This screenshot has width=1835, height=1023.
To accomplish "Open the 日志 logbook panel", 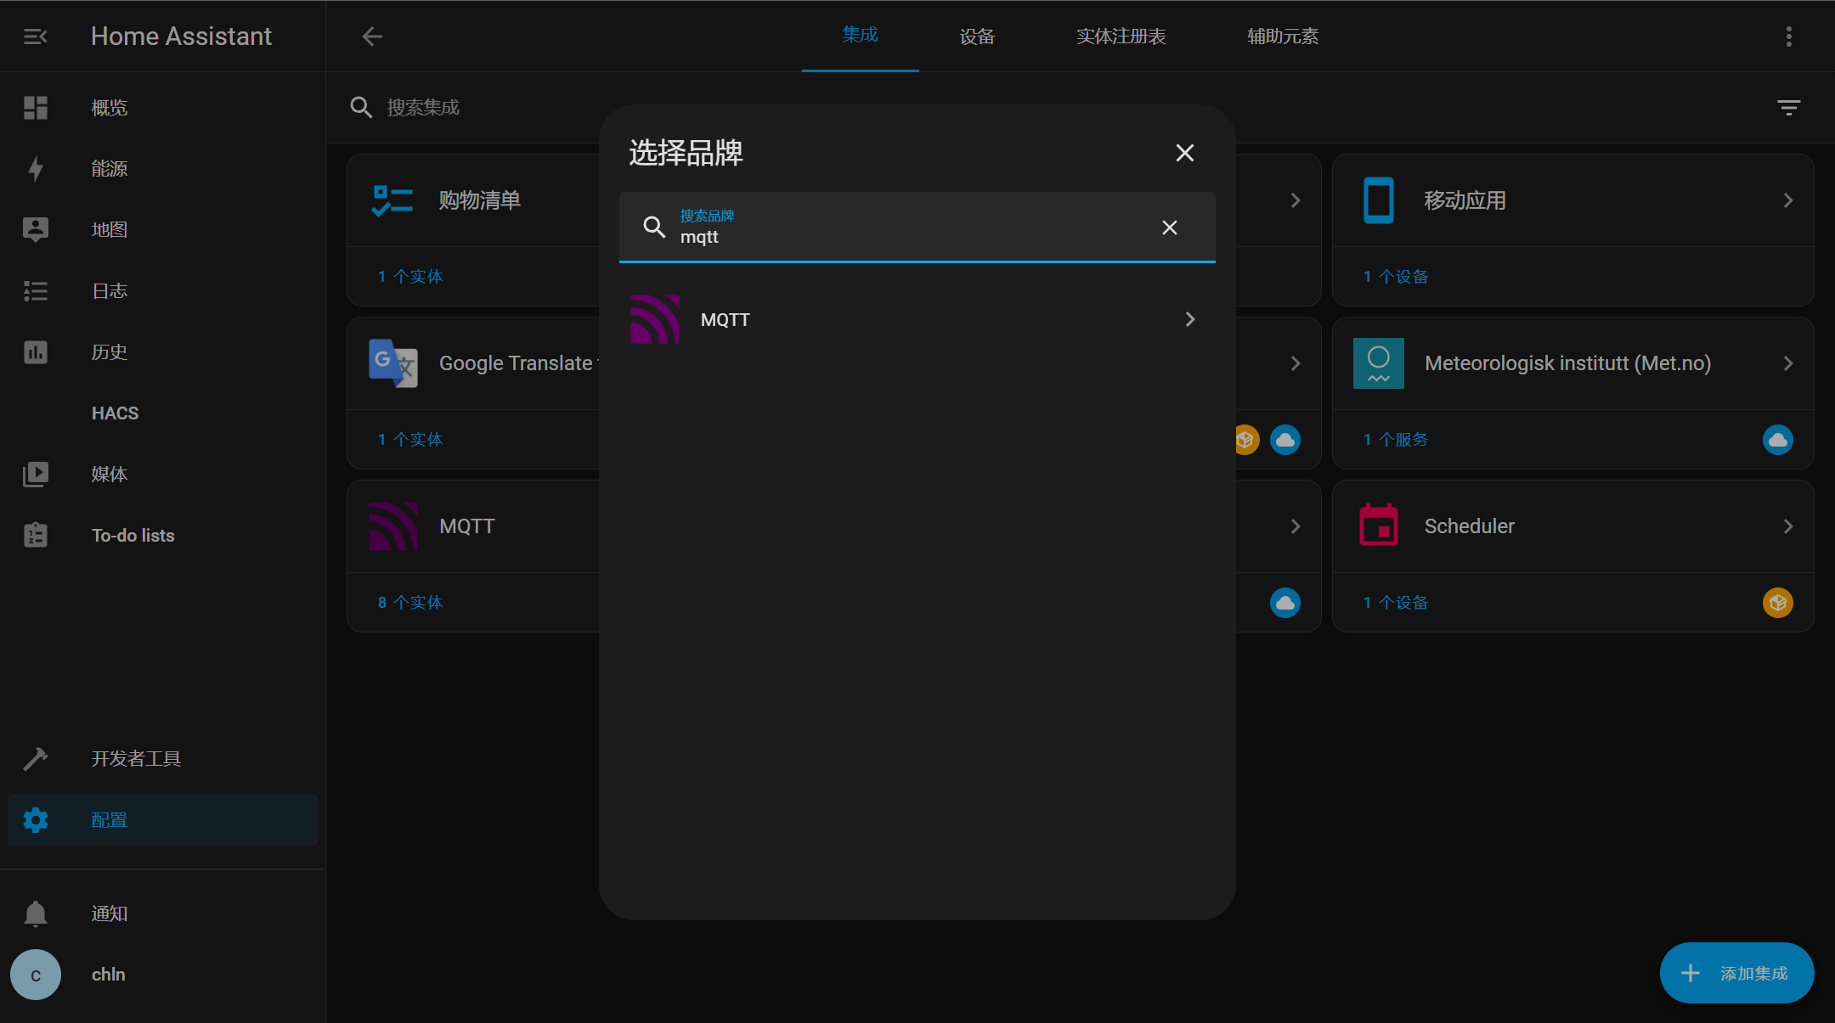I will coord(162,291).
